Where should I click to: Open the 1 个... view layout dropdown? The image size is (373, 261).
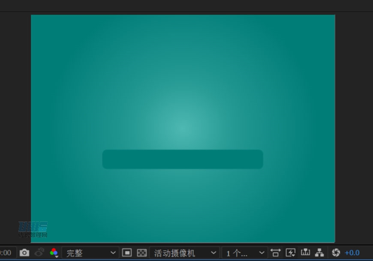[x=244, y=253]
